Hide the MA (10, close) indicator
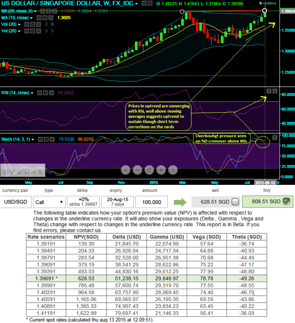 click(39, 18)
